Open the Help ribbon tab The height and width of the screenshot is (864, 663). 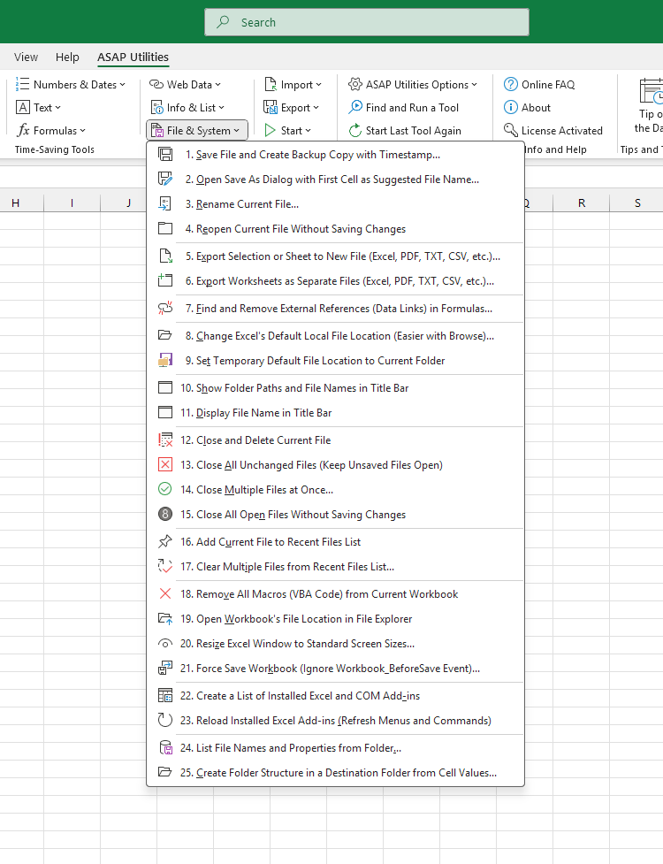[67, 57]
